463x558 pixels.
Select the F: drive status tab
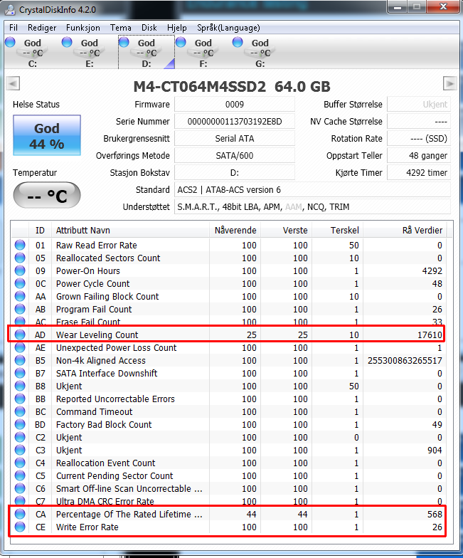pos(203,52)
